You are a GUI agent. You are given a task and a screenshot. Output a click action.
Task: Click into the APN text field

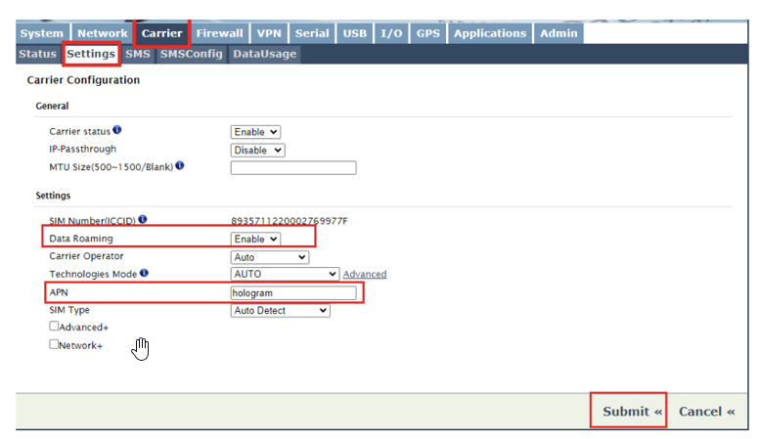[293, 293]
